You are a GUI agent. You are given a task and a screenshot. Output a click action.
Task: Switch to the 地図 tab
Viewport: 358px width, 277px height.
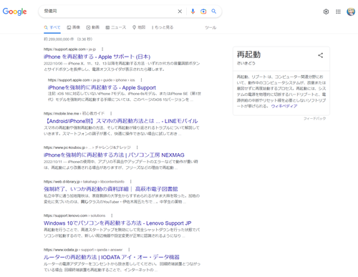[139, 27]
